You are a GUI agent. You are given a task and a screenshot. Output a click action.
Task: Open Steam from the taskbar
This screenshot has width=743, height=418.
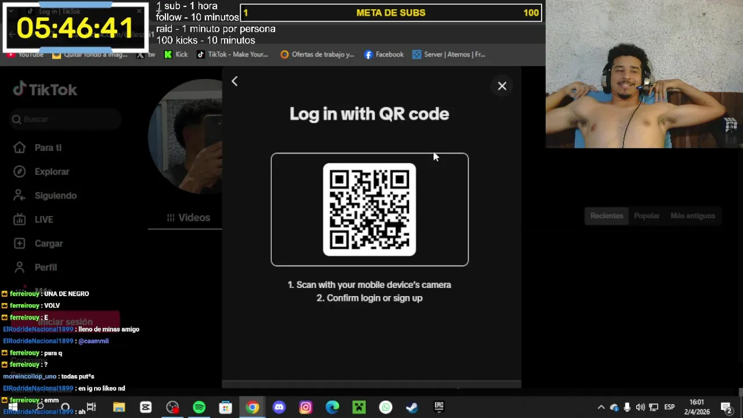point(412,408)
